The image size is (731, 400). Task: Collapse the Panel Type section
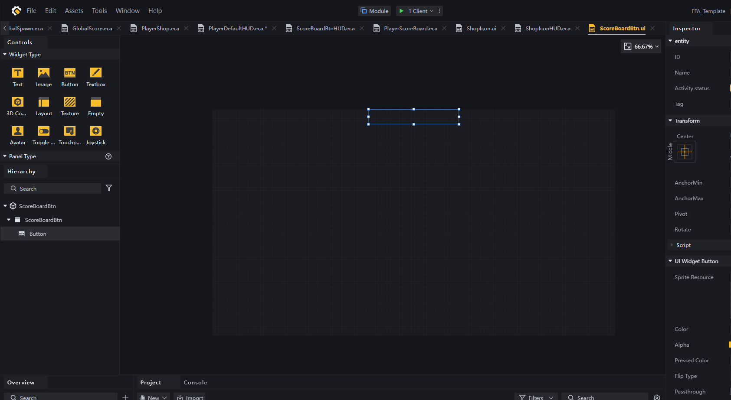5,156
